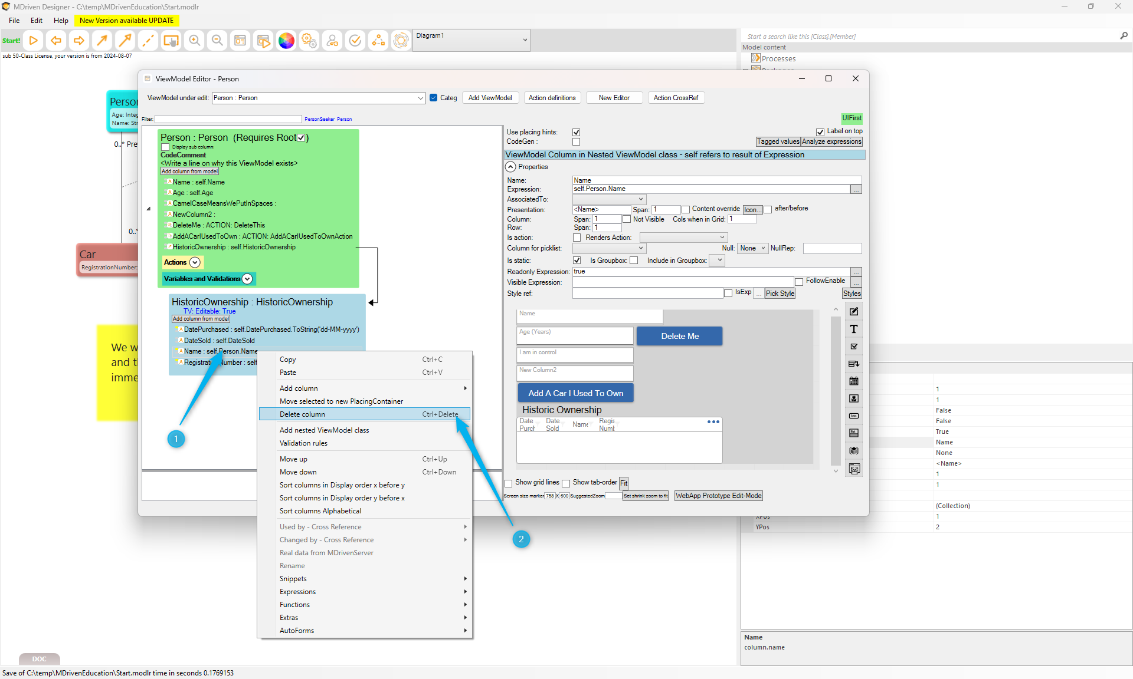Select Delete column in context menu
The width and height of the screenshot is (1133, 679).
[x=303, y=414]
